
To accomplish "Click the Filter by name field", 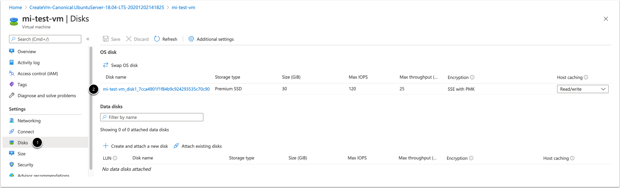I will click(152, 117).
